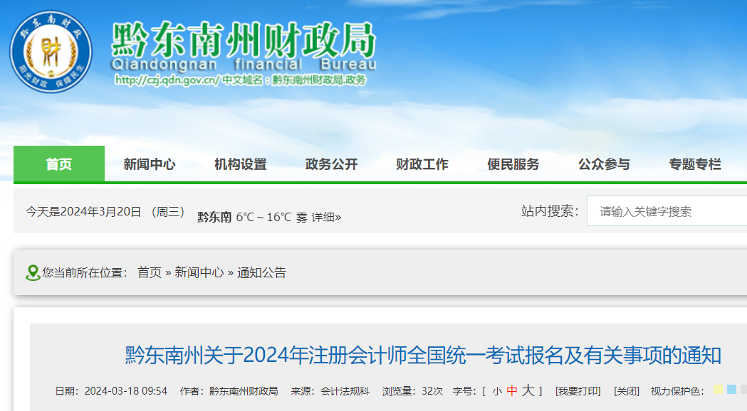747x411 pixels.
Task: Select 政务公开 from the navigation bar
Action: point(331,164)
